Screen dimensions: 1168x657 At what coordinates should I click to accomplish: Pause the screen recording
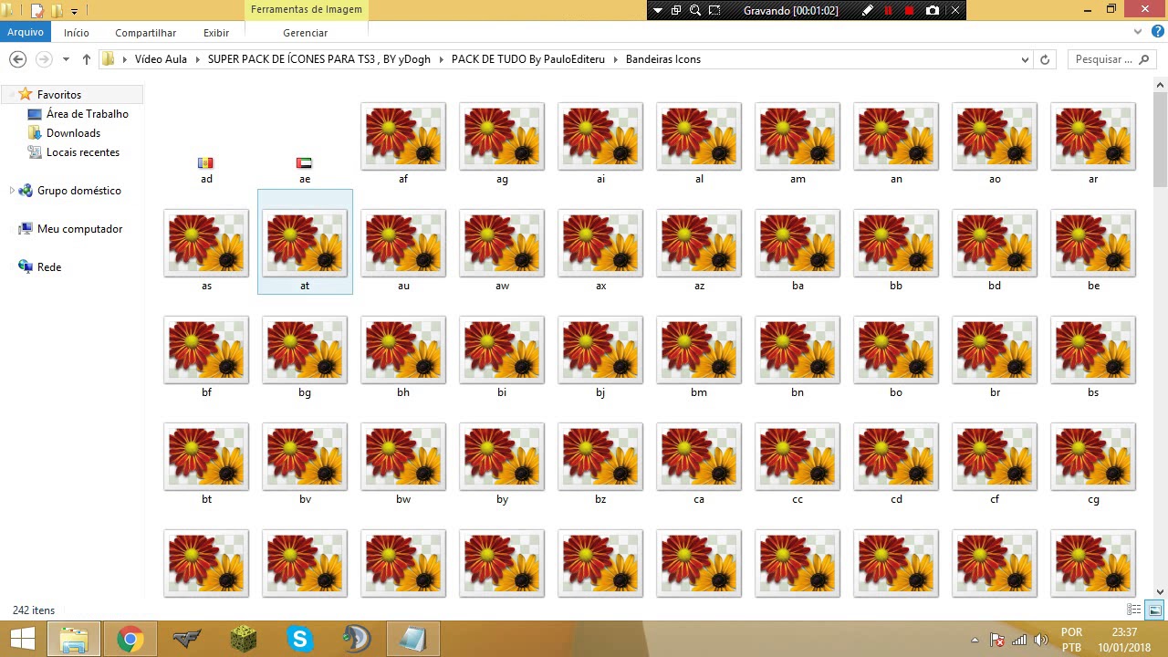(x=888, y=10)
